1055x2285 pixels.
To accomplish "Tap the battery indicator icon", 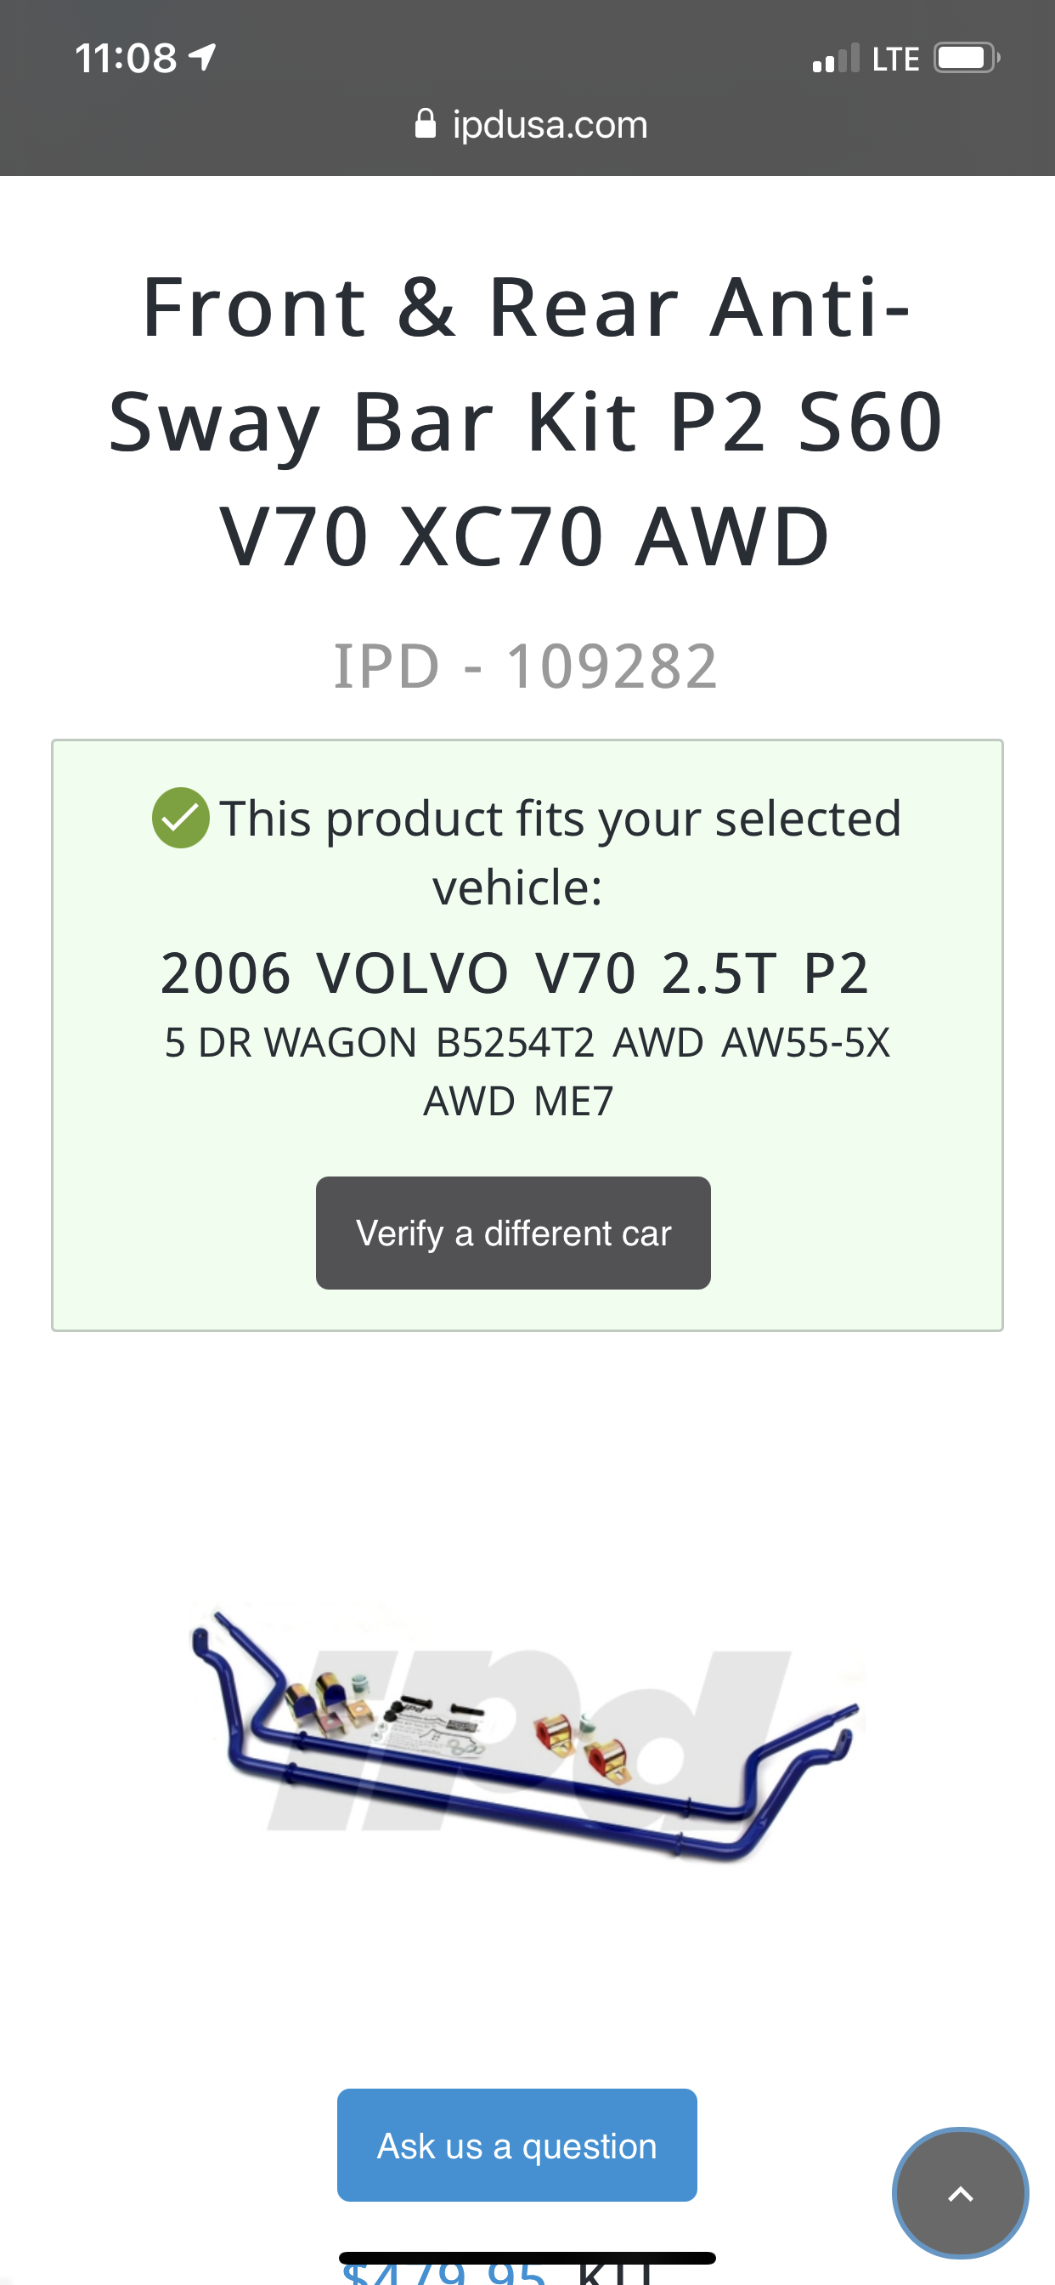I will (966, 59).
